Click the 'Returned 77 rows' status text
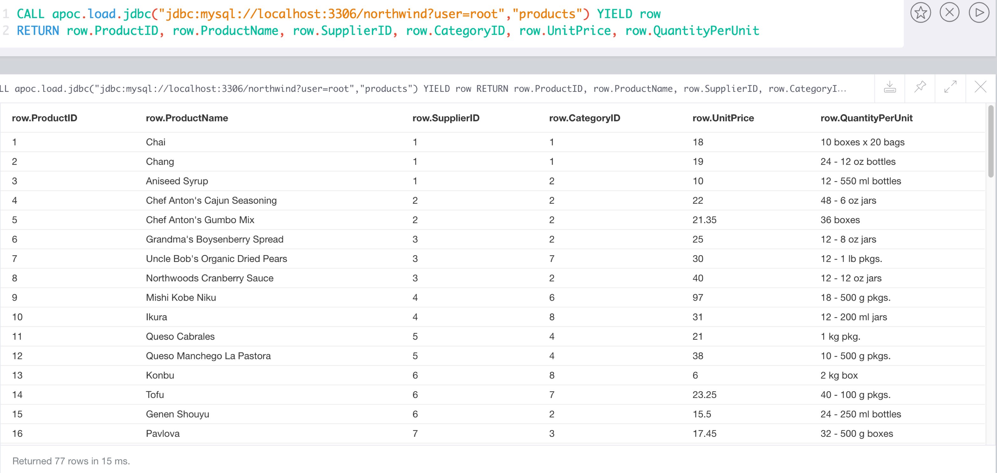997x473 pixels. (x=71, y=461)
